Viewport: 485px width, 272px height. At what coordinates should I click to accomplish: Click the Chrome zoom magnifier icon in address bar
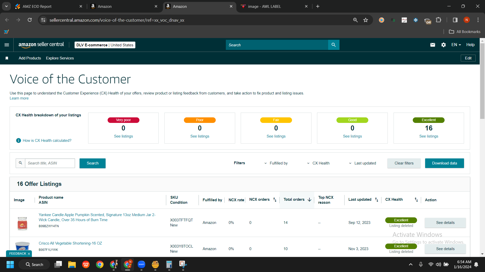355,20
